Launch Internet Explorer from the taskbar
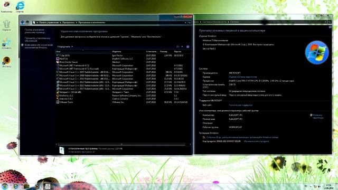This screenshot has height=190, width=338. point(16,186)
